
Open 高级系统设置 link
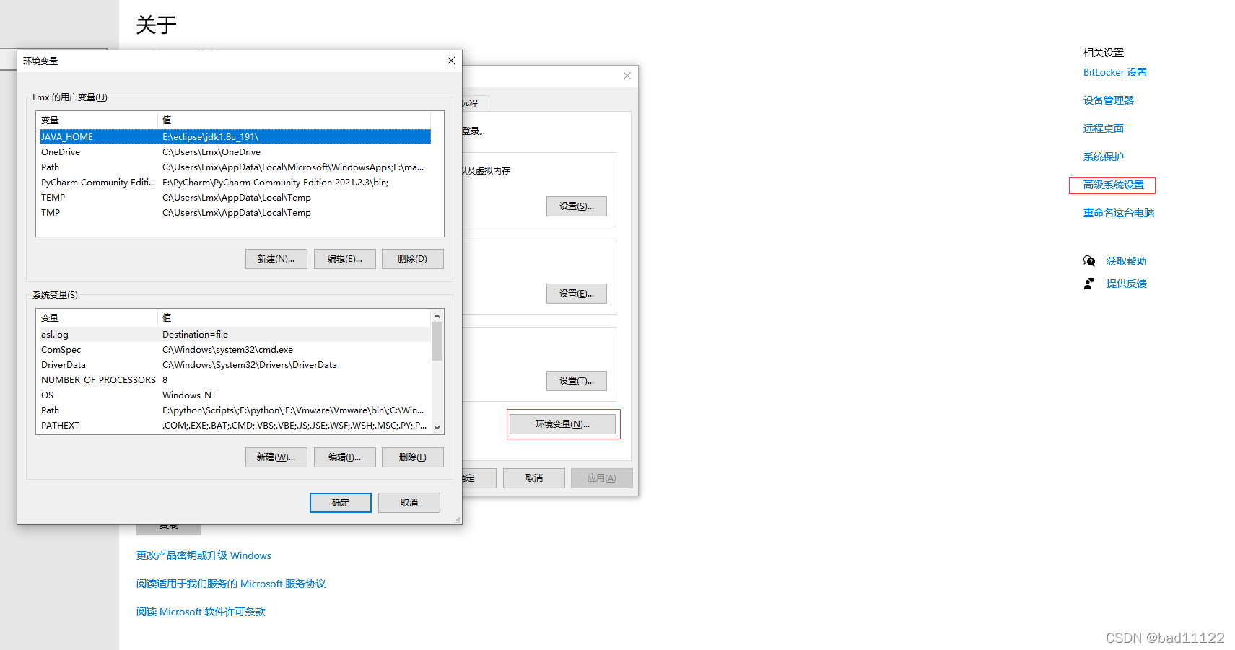coord(1114,185)
